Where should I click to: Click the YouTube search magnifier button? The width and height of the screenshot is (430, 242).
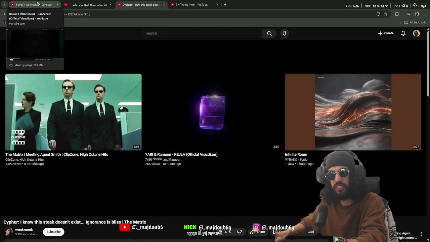click(x=269, y=33)
